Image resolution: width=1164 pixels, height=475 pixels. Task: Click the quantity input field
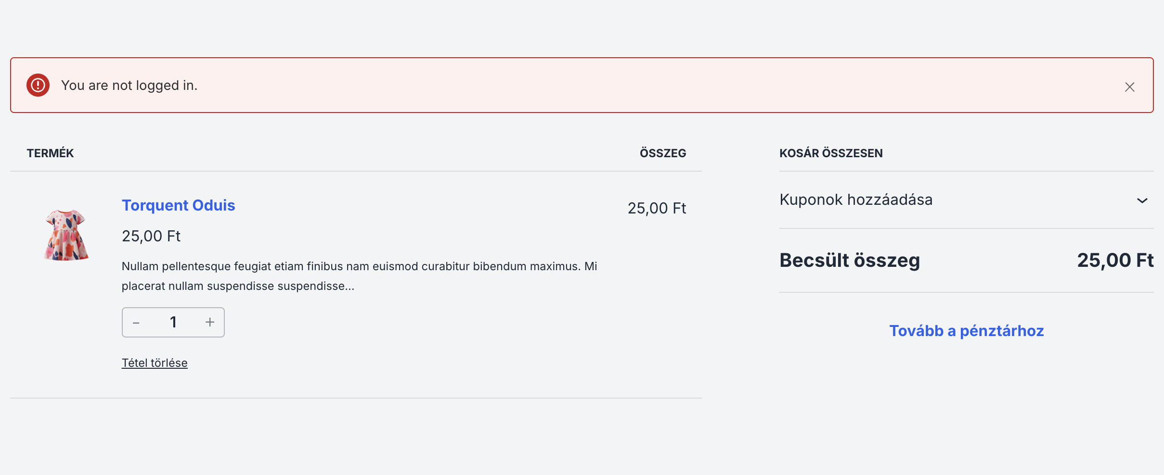click(173, 323)
